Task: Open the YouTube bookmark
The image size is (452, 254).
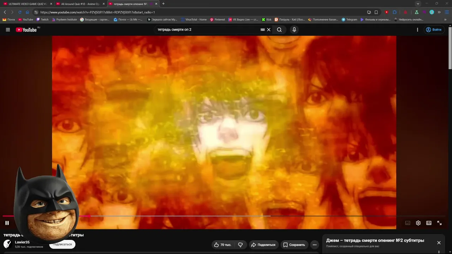Action: pyautogui.click(x=26, y=19)
